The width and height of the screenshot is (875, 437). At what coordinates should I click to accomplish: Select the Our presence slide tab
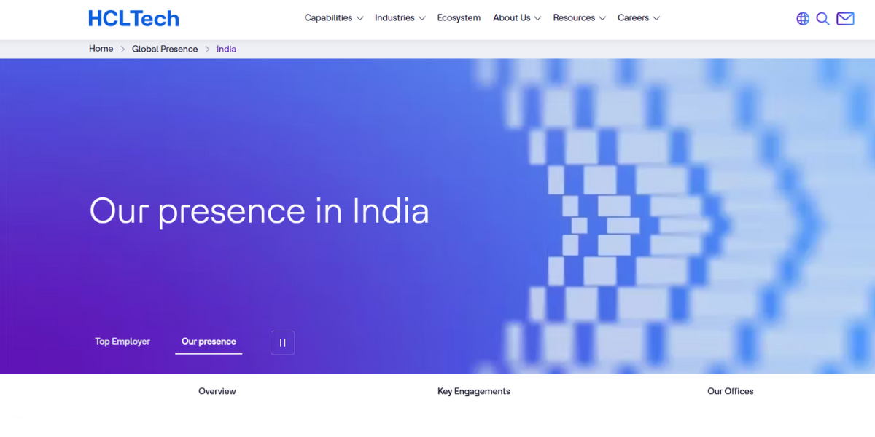click(x=209, y=341)
